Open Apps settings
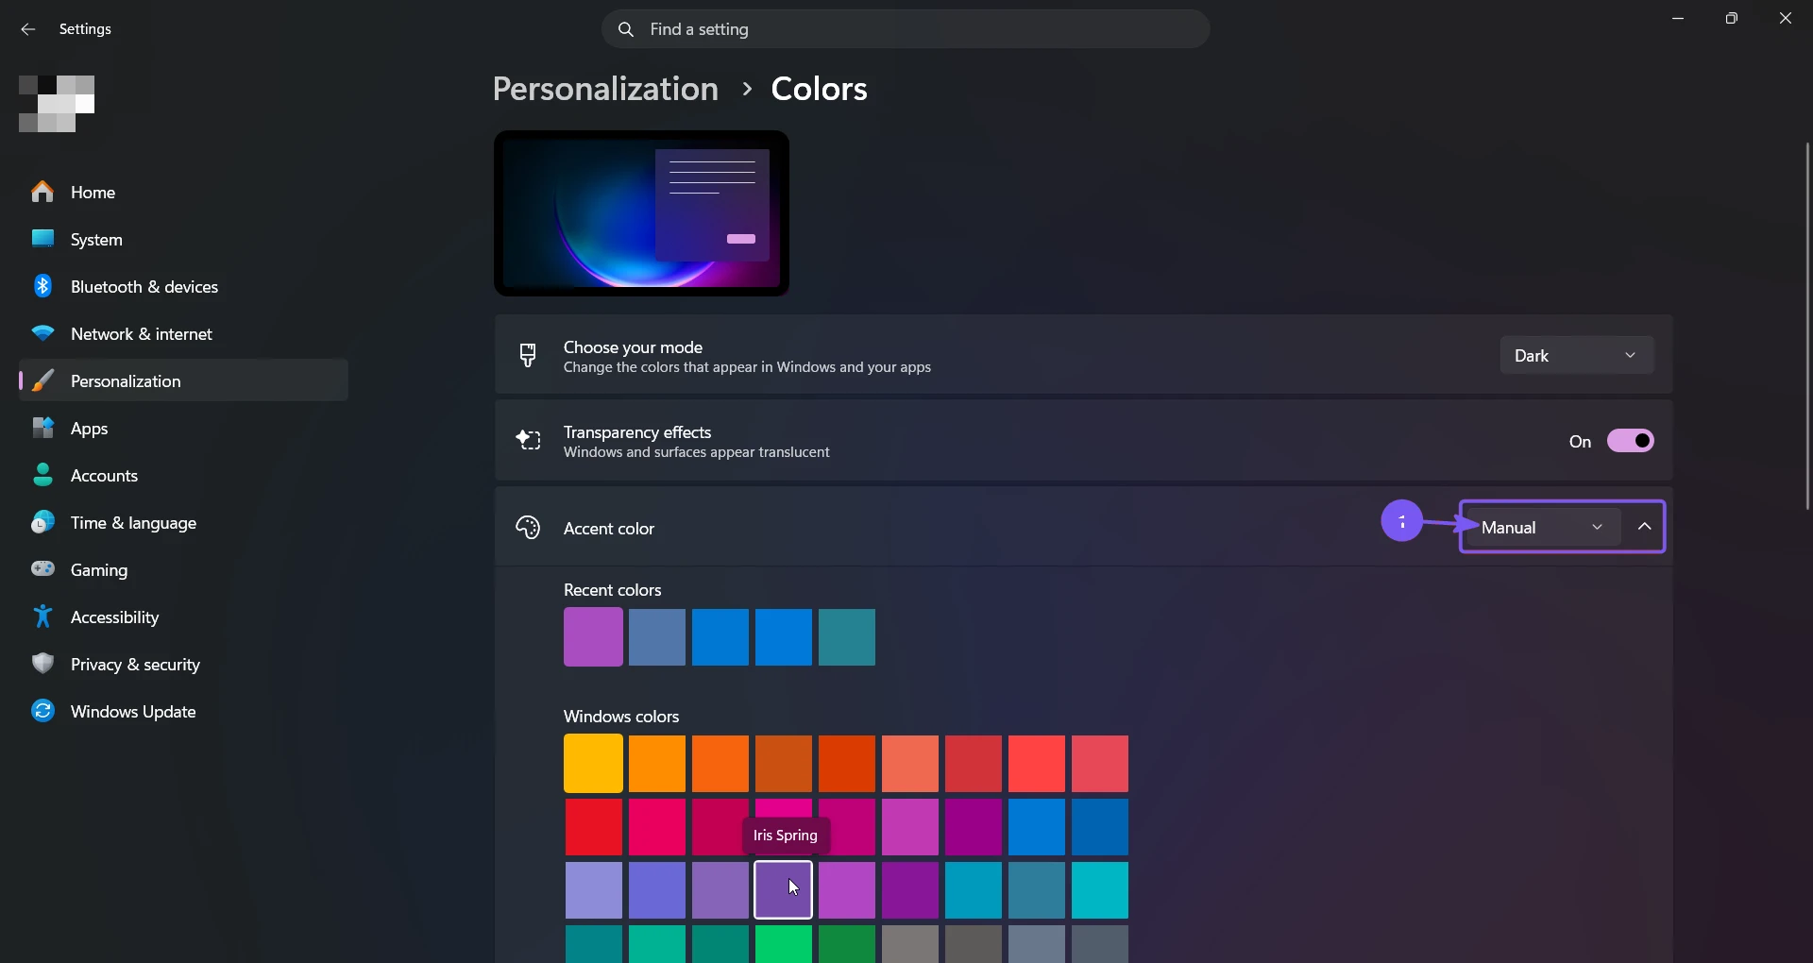1813x963 pixels. [x=183, y=428]
